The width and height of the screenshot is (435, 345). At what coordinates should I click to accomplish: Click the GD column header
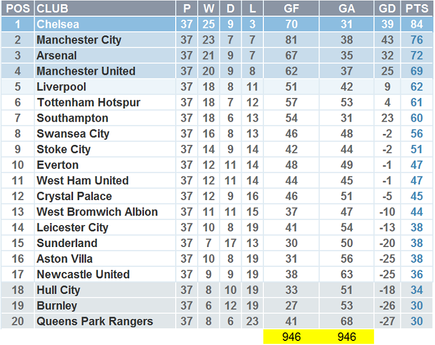click(x=387, y=9)
